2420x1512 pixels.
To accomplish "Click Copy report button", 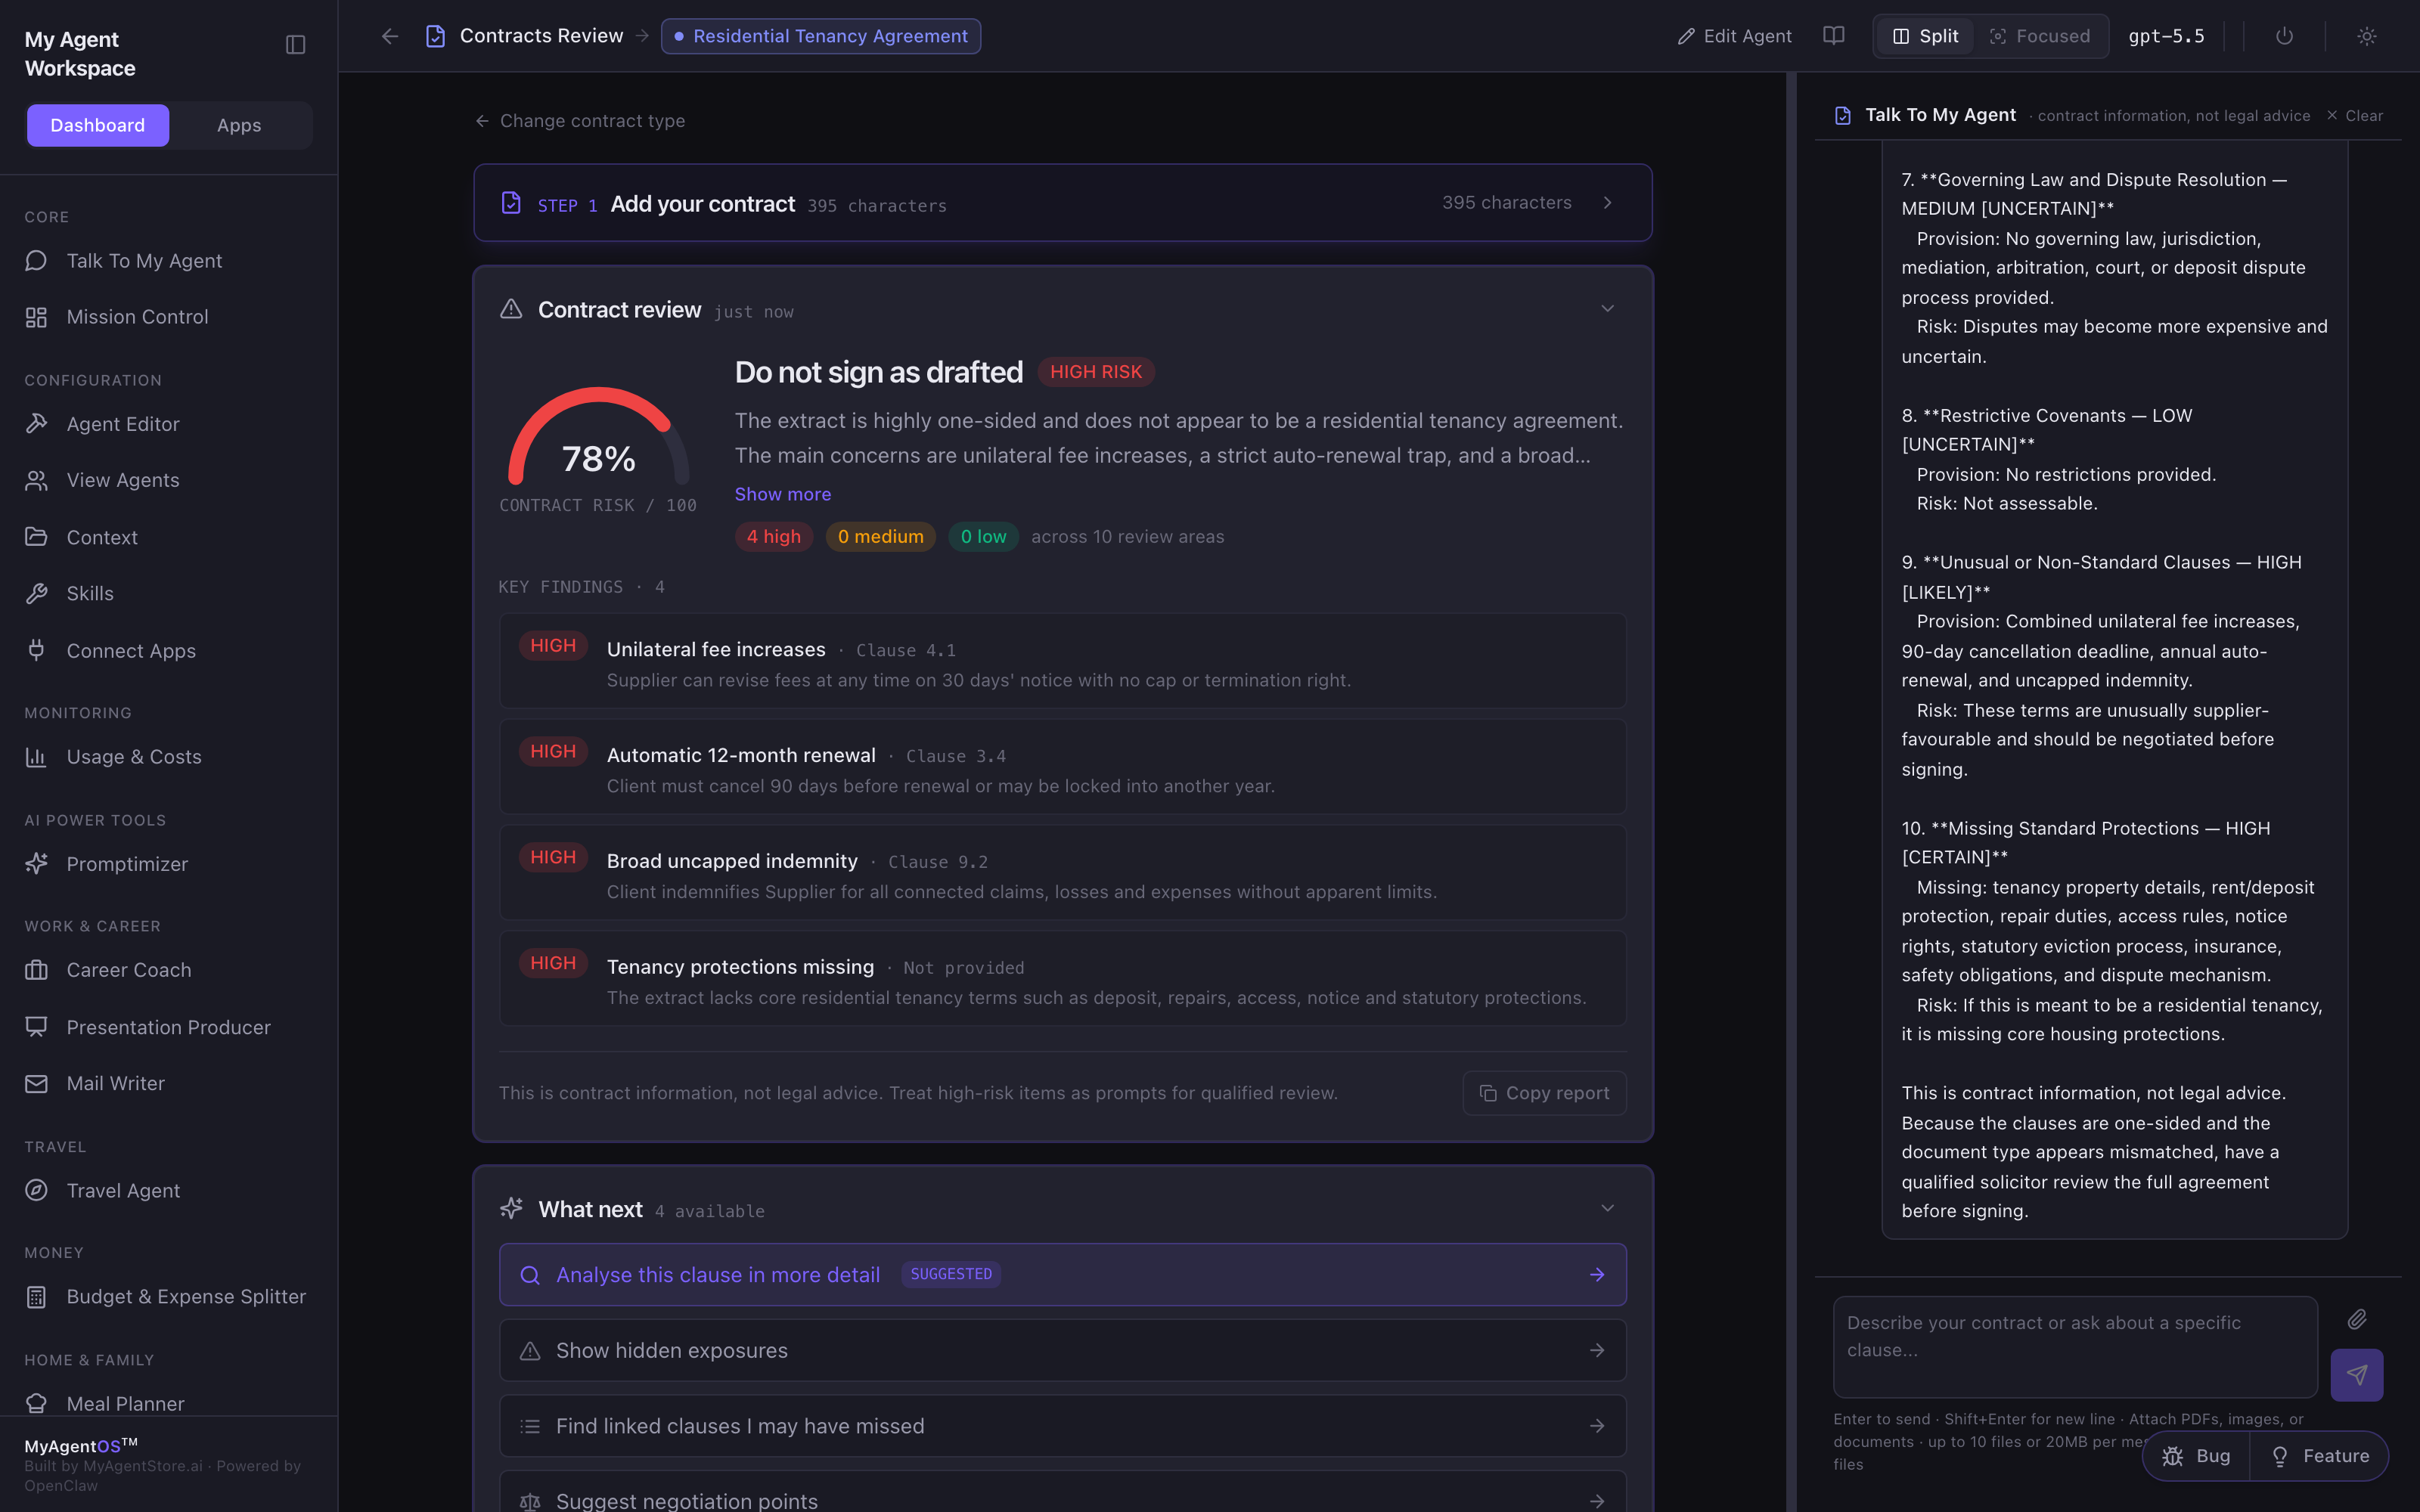I will 1544,1093.
